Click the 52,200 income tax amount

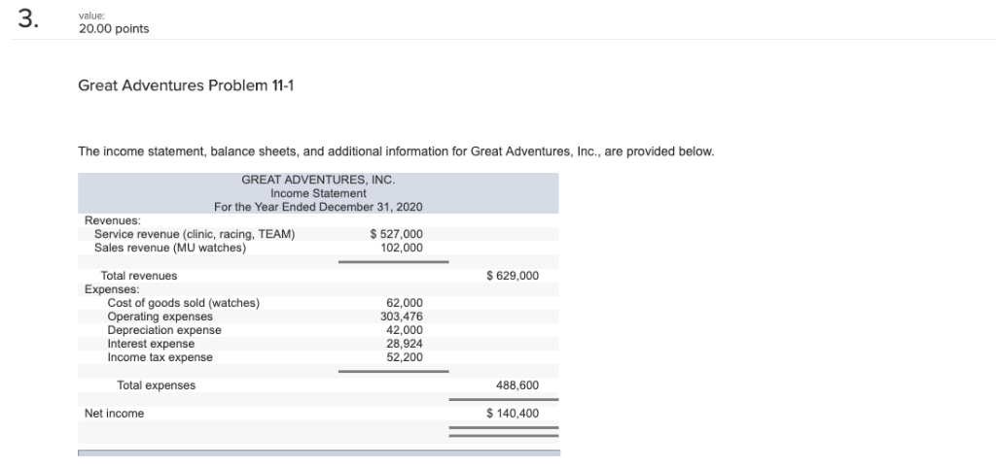tap(405, 357)
